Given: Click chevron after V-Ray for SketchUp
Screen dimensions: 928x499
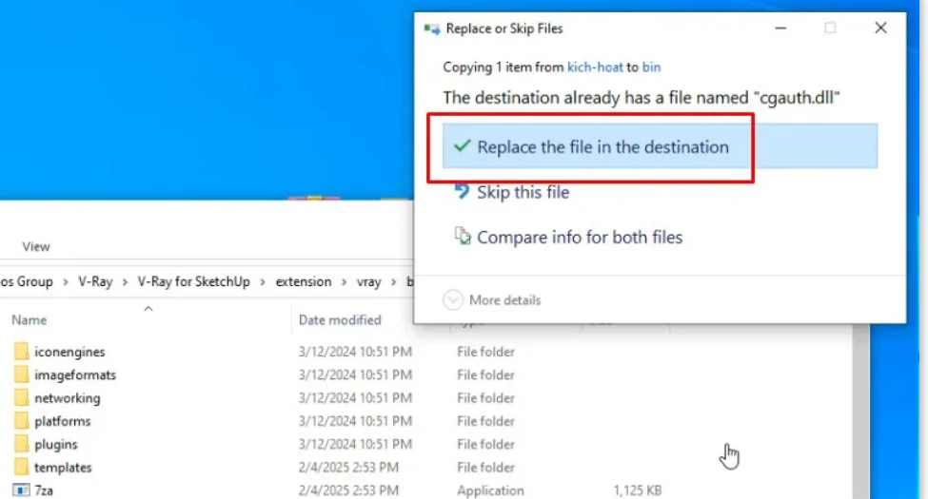Looking at the screenshot, I should pos(265,282).
